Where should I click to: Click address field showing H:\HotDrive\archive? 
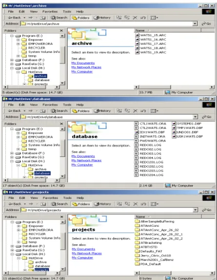(107, 23)
